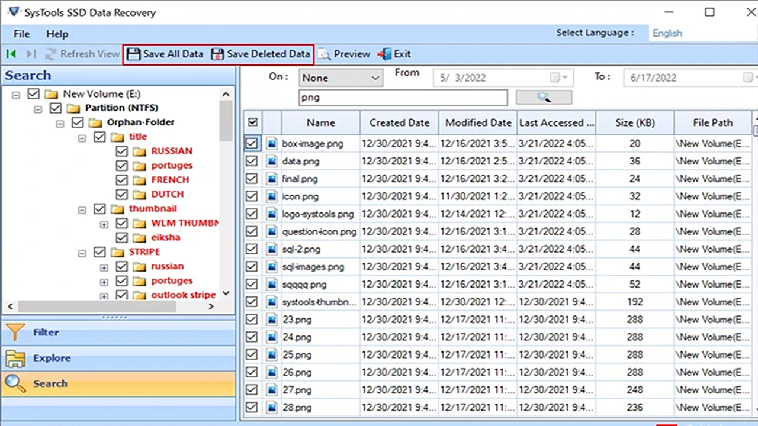Click the Filter funnel icon
758x426 pixels.
(x=15, y=333)
